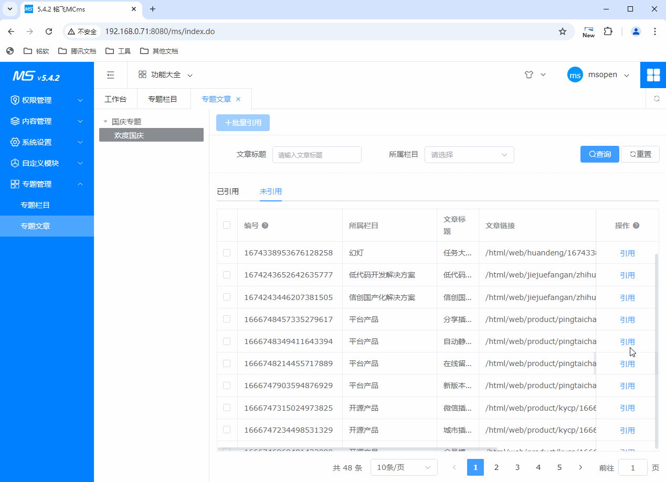Switch to the 已引用 tab
Viewport: 666px width, 482px height.
(x=228, y=191)
